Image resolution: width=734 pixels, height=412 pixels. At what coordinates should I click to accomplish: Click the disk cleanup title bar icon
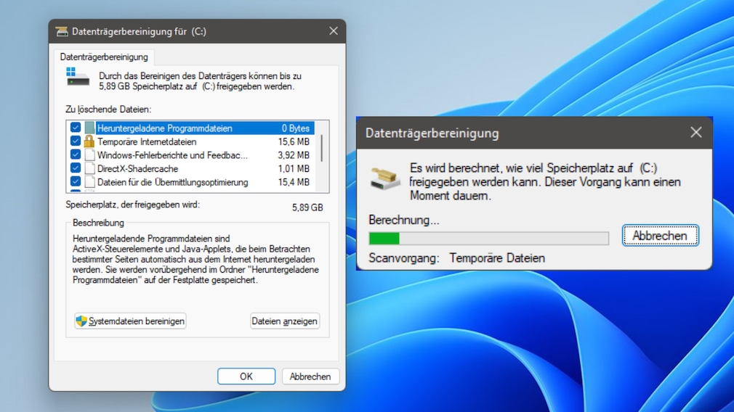tap(62, 31)
